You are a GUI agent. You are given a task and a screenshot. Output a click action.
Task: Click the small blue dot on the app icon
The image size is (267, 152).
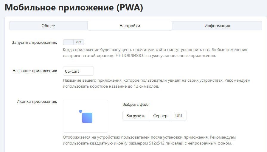(x=80, y=111)
